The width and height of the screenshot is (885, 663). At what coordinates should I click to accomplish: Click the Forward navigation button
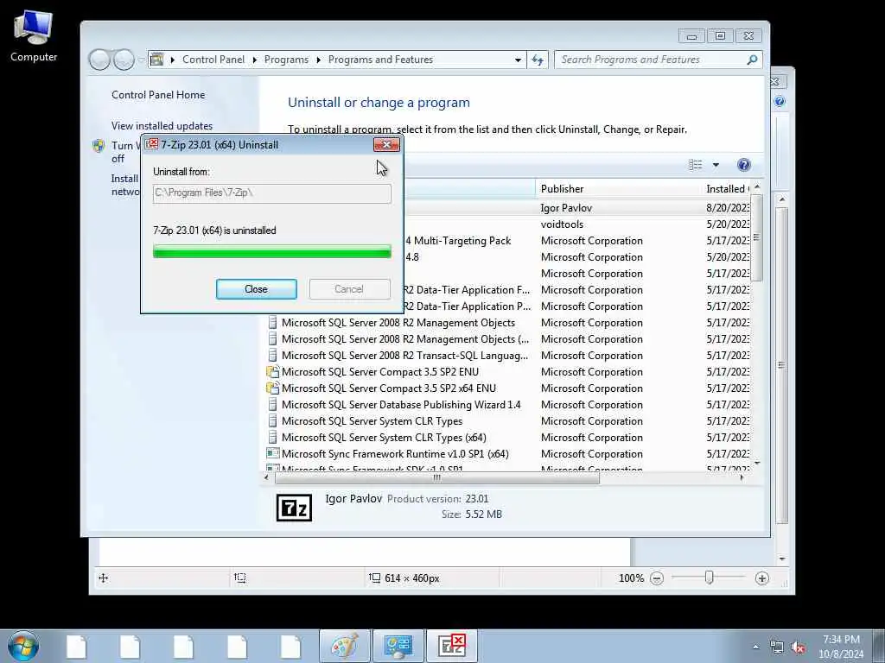[124, 60]
